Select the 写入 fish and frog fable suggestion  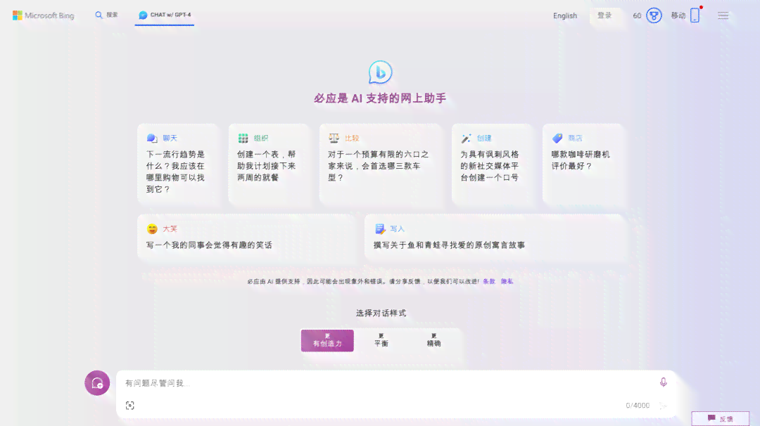[495, 237]
